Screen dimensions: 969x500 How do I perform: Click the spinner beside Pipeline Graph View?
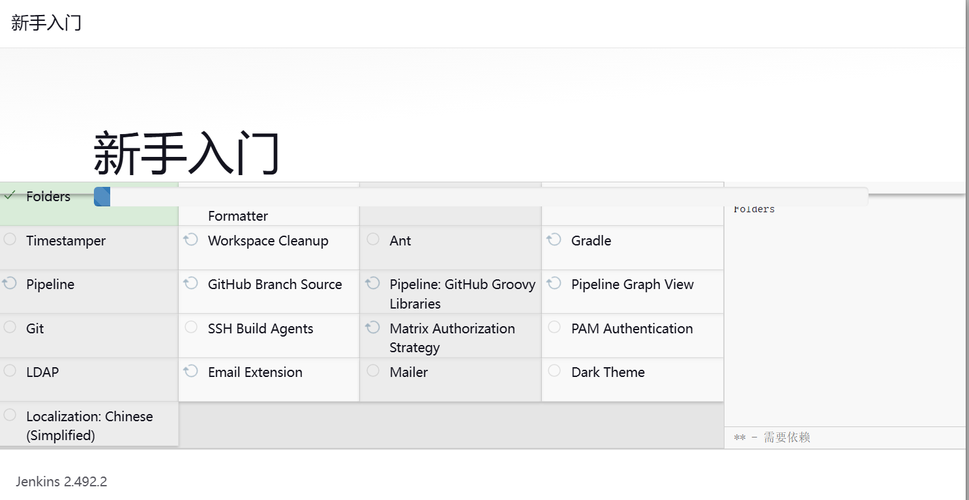coord(554,283)
